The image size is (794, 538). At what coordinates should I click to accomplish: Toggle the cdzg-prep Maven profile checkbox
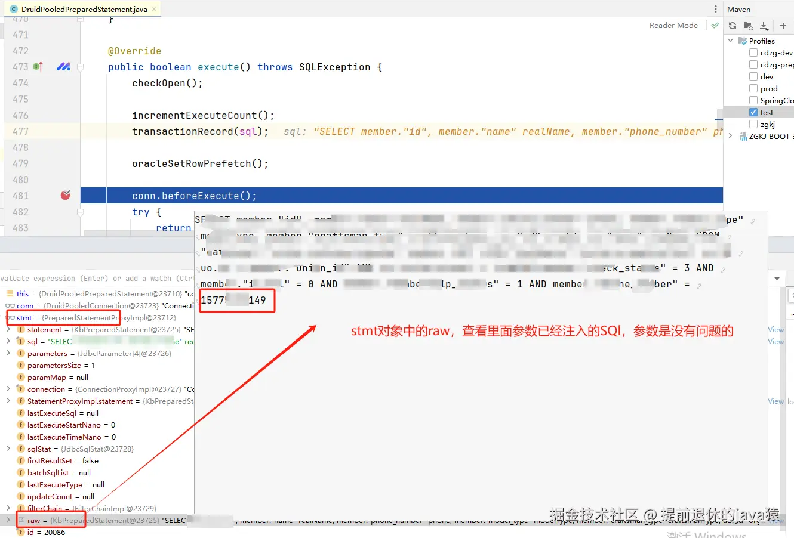[x=753, y=64]
